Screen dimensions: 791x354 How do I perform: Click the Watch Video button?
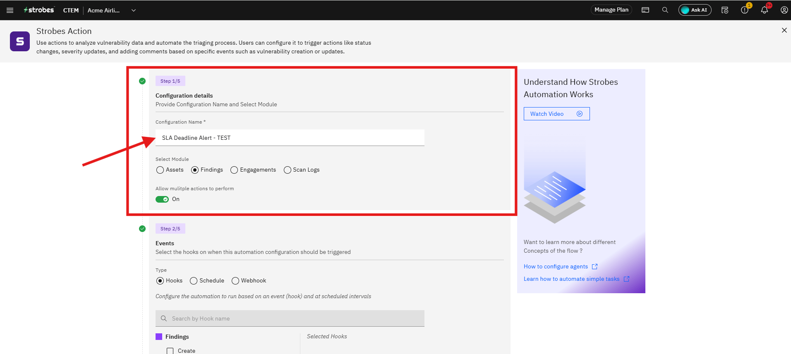click(x=556, y=114)
